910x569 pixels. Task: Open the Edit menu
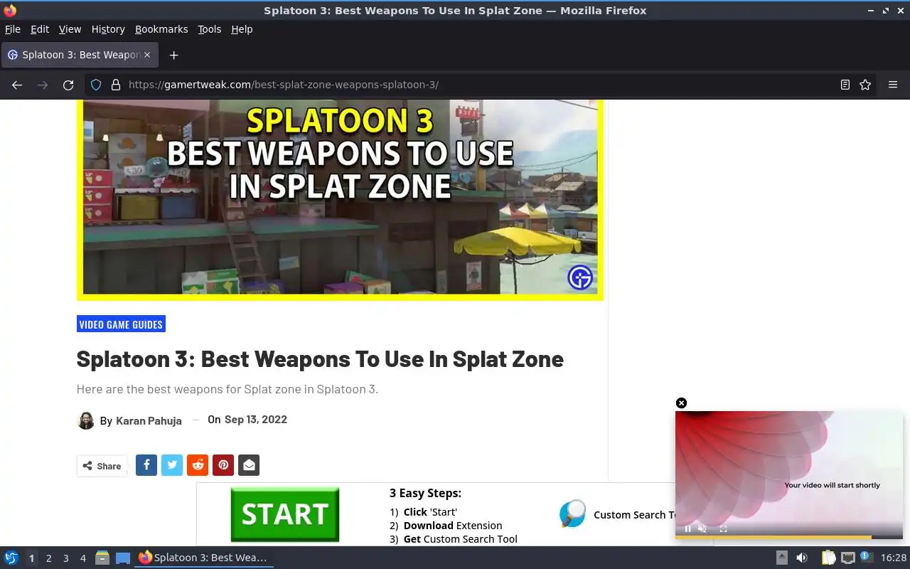tap(40, 29)
